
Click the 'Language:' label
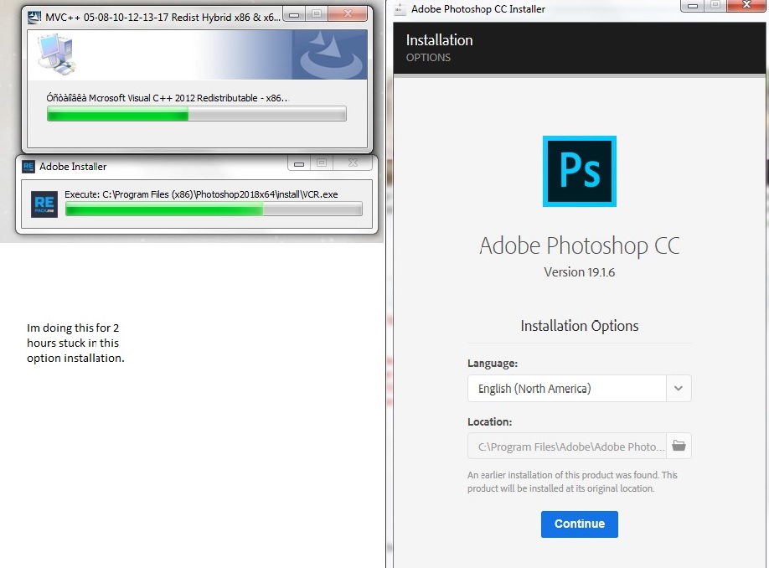[493, 364]
